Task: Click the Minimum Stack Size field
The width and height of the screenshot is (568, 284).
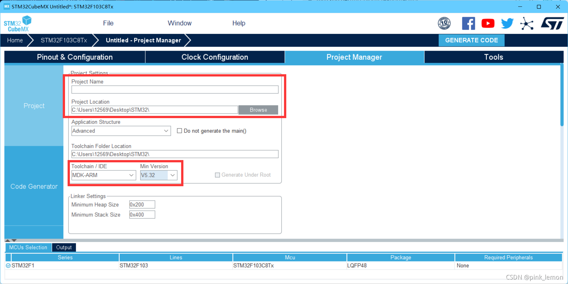Action: pos(142,215)
